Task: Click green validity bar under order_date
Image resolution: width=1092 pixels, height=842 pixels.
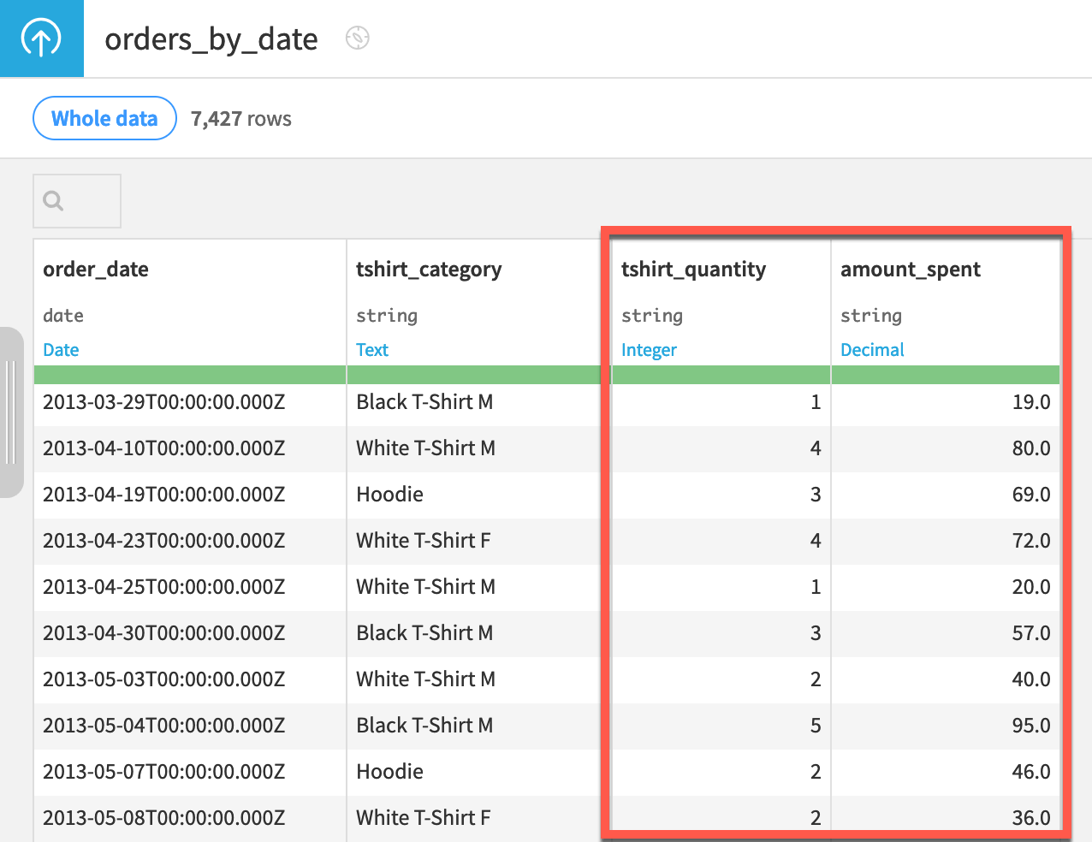Action: [x=189, y=375]
